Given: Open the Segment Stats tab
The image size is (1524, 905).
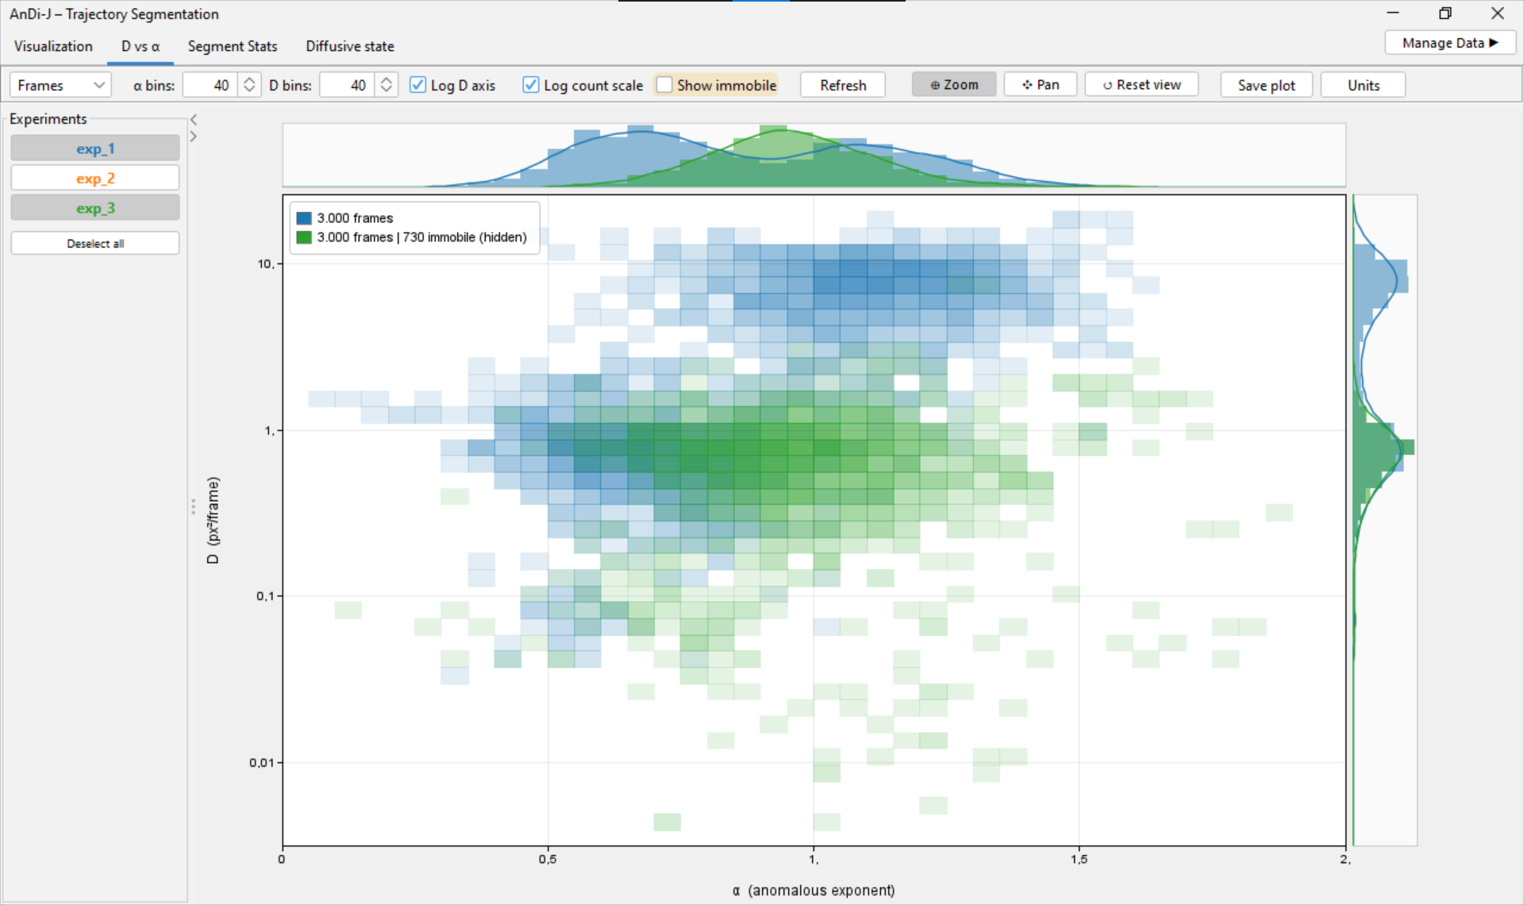Looking at the screenshot, I should (x=233, y=46).
